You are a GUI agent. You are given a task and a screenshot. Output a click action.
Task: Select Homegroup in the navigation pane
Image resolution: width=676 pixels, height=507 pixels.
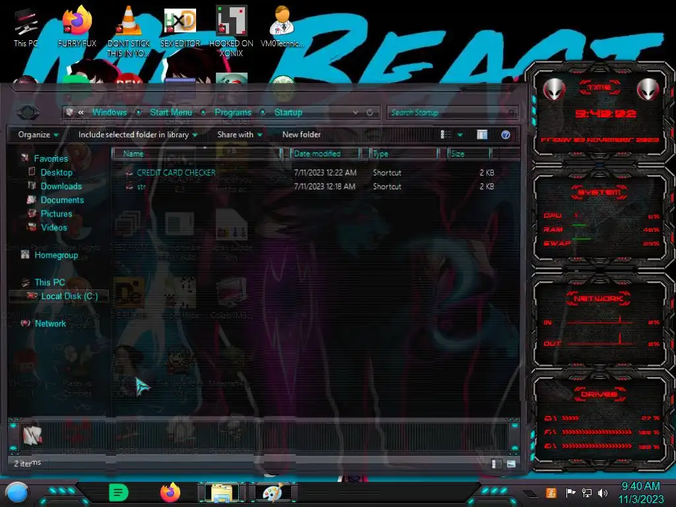click(56, 255)
